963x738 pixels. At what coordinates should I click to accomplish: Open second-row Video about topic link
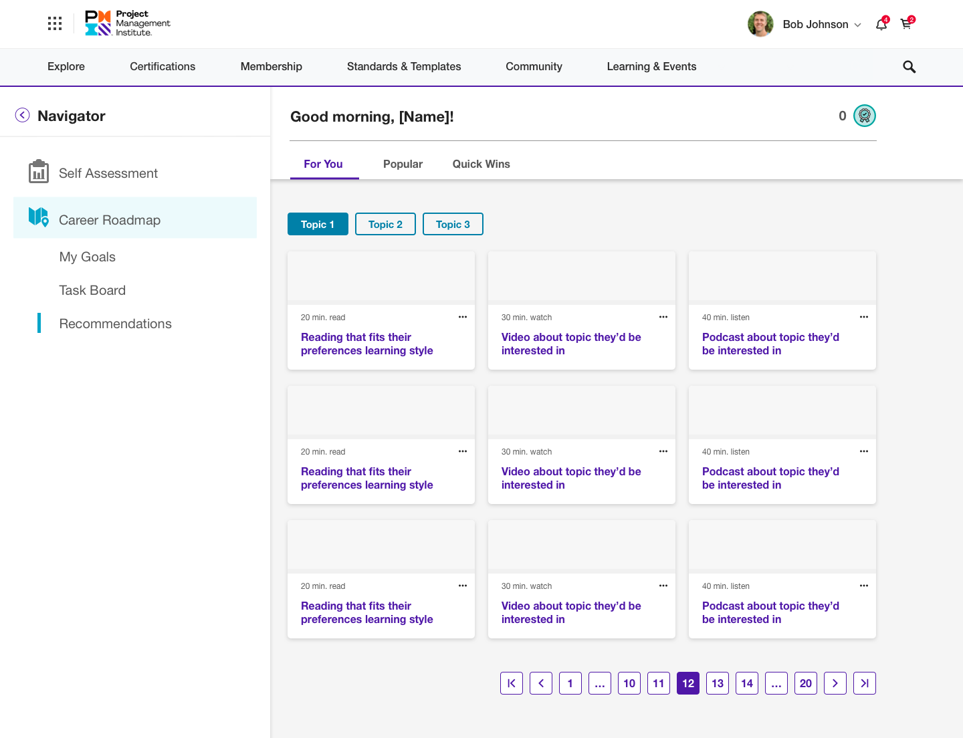[571, 479]
